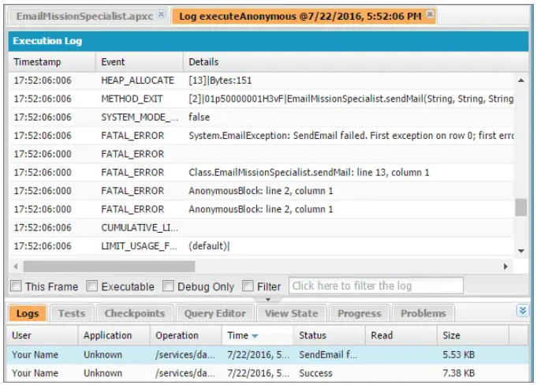Open the Query Editor tab
The height and width of the screenshot is (385, 537).
click(x=214, y=313)
